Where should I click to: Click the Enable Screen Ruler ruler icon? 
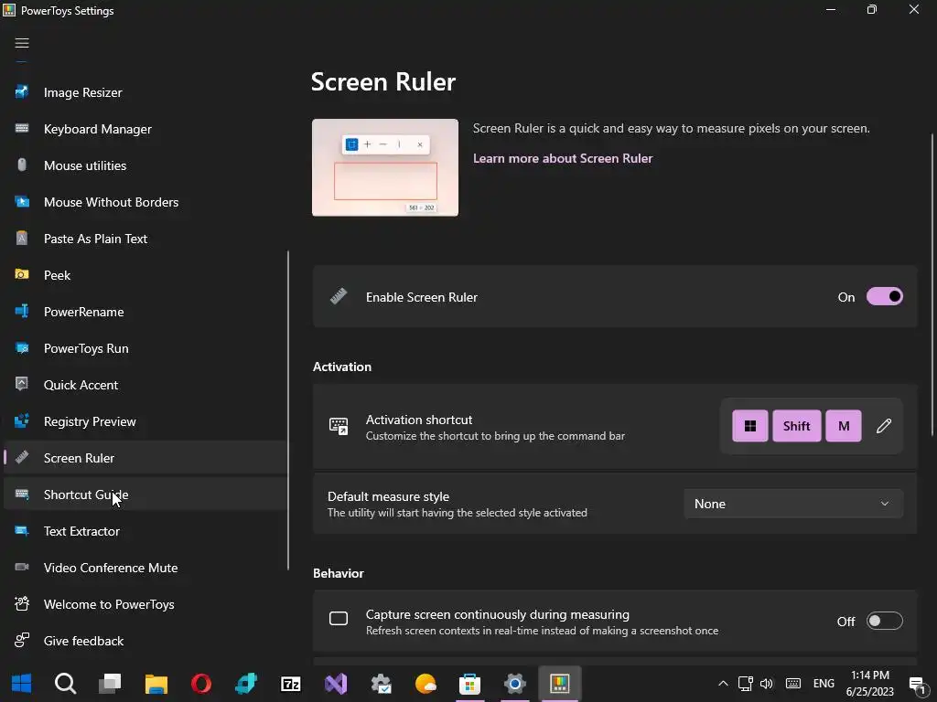tap(339, 296)
